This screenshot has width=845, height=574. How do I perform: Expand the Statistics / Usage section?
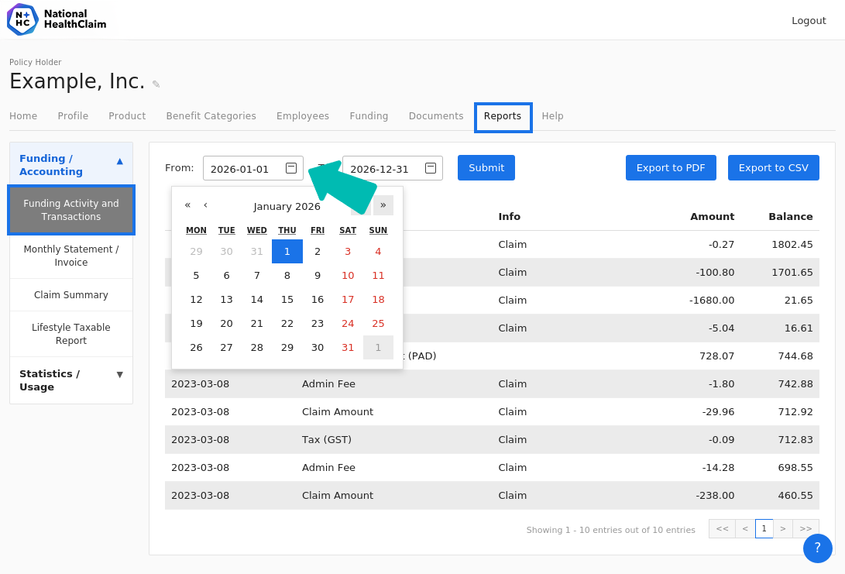[x=71, y=380]
